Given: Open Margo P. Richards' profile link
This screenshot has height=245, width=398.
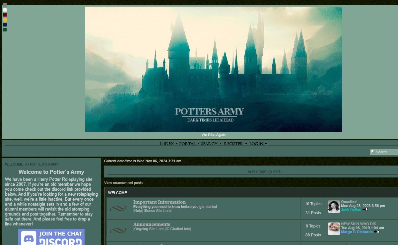Looking at the screenshot, I should coord(357,232).
